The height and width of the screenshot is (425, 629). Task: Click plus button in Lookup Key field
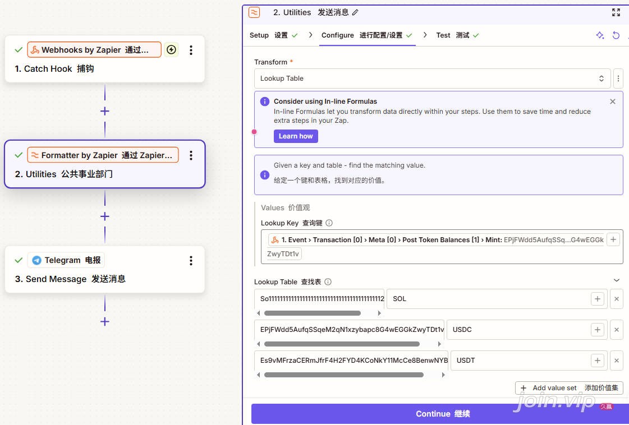[x=613, y=240]
